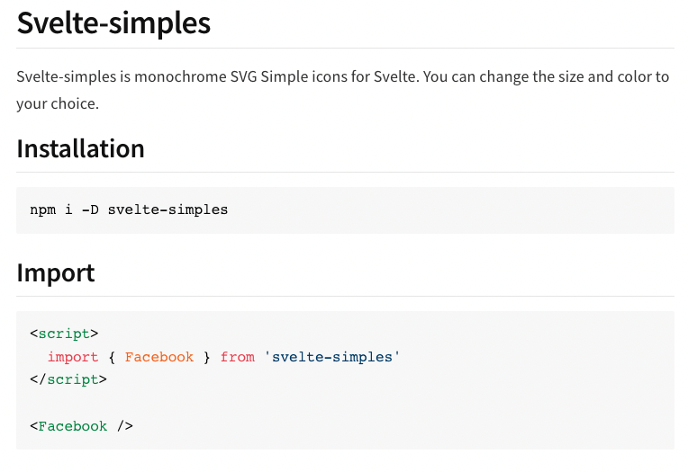
Task: Click the Svelte-simples main heading
Action: [x=113, y=22]
